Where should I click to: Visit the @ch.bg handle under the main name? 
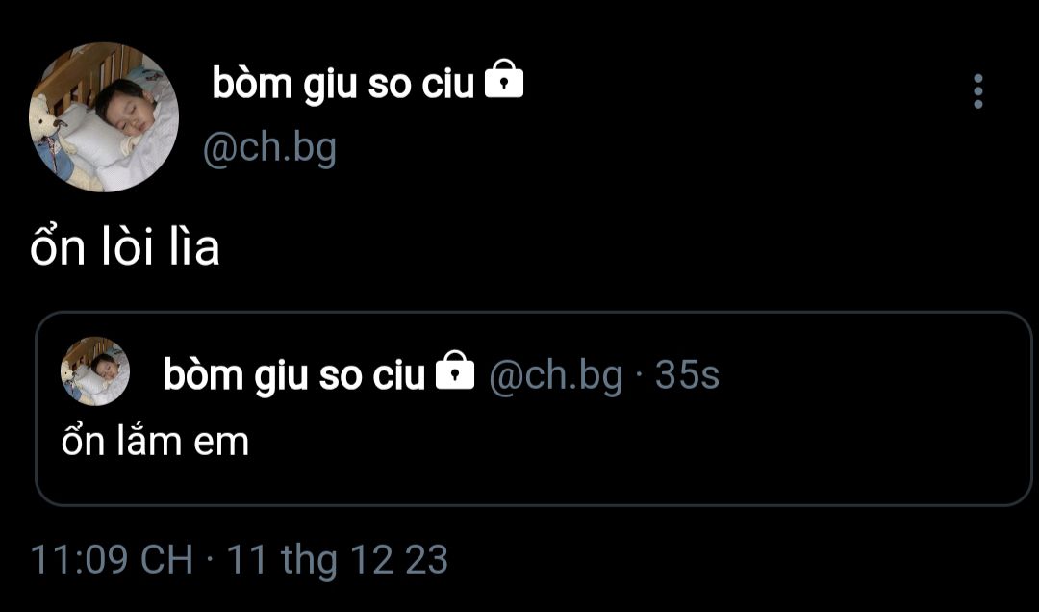tap(270, 148)
